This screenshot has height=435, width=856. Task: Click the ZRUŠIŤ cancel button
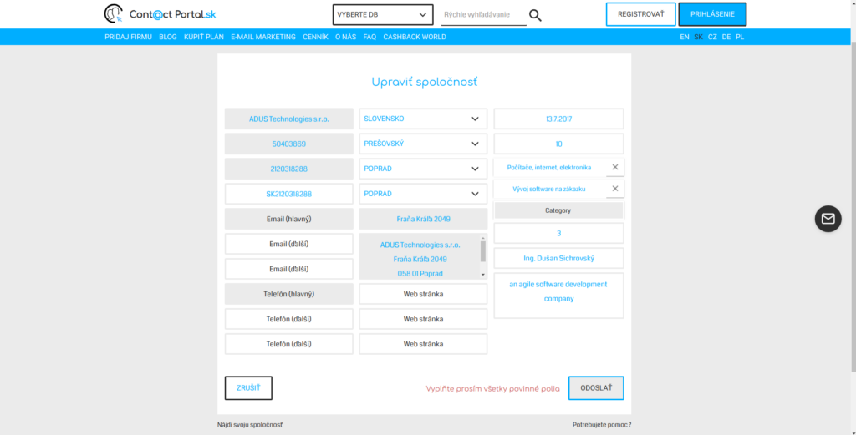point(248,388)
